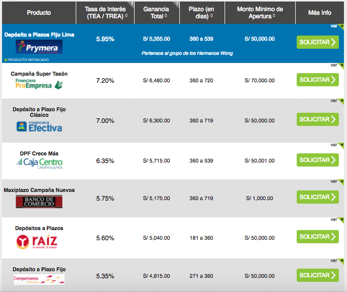Click the Financiera ProEmpresa logo

pyautogui.click(x=39, y=84)
